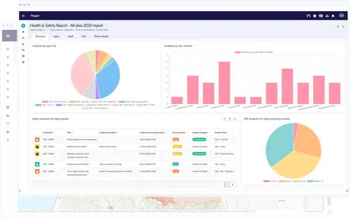Click Diesel spilled into stormwater drain title
The width and height of the screenshot is (350, 218).
tap(82, 140)
